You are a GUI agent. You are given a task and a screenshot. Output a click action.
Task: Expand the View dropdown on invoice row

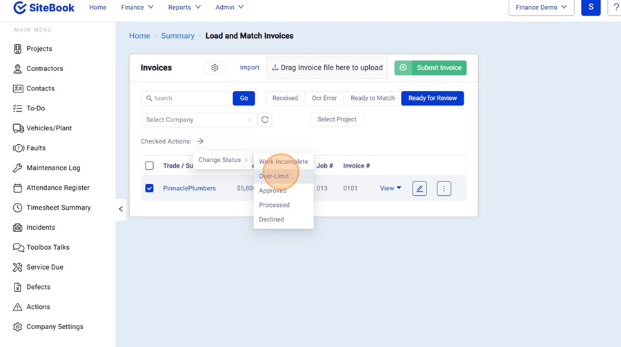tap(391, 188)
